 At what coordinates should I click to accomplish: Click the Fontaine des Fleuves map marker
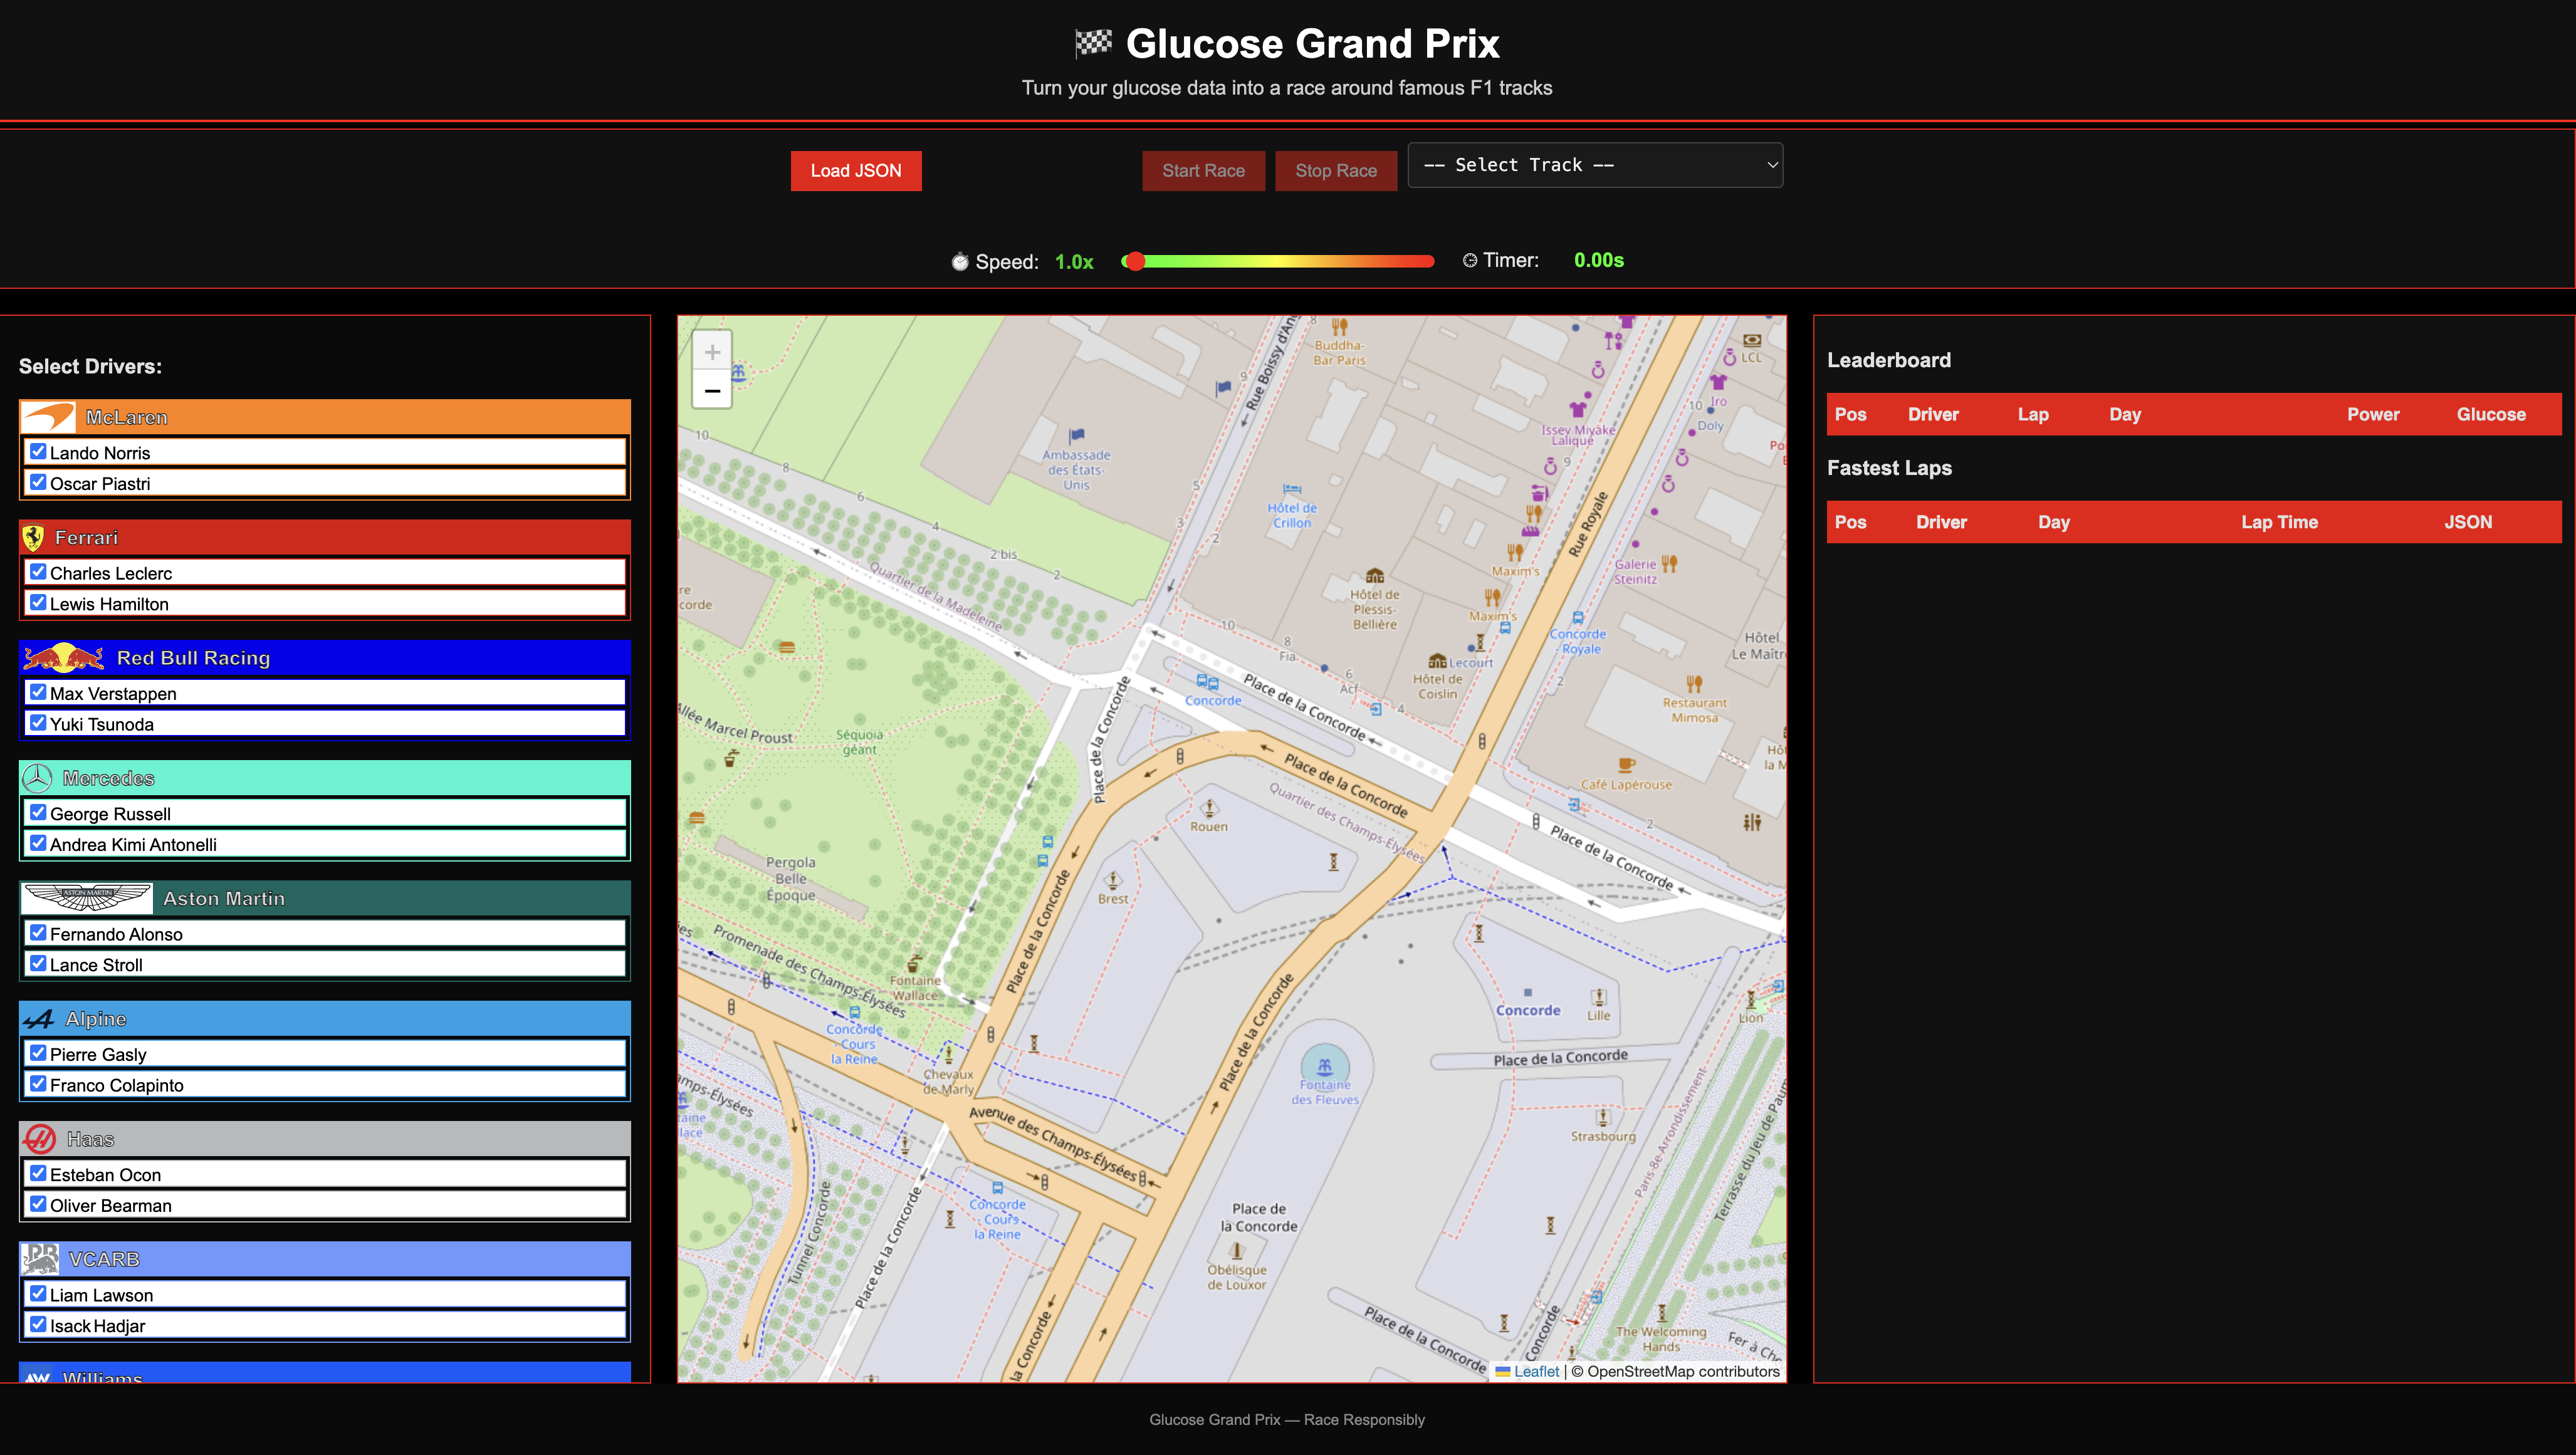1324,1067
